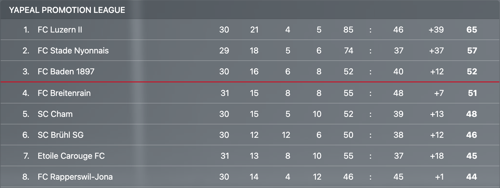
Task: Click the Yapeal Promotion League header title
Action: coord(67,10)
